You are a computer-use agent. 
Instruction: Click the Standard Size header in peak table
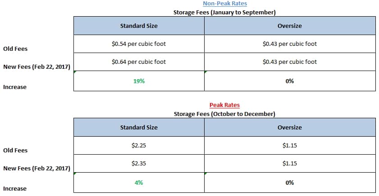click(139, 127)
